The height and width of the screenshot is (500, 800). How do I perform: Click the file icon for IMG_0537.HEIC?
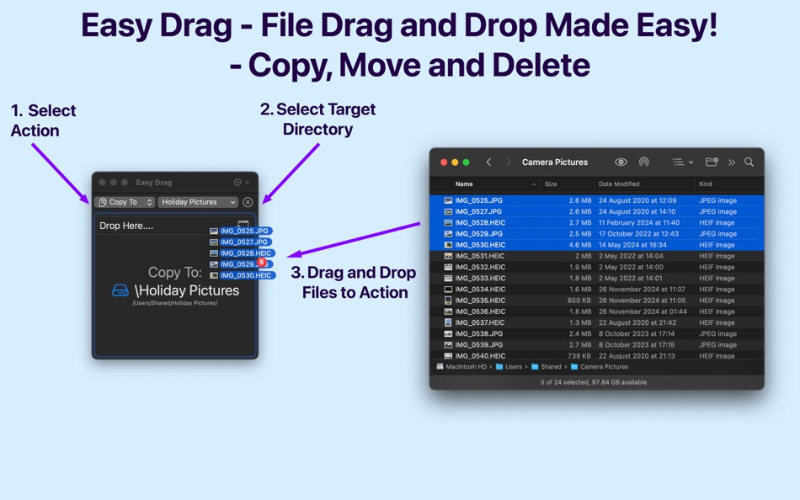point(448,322)
